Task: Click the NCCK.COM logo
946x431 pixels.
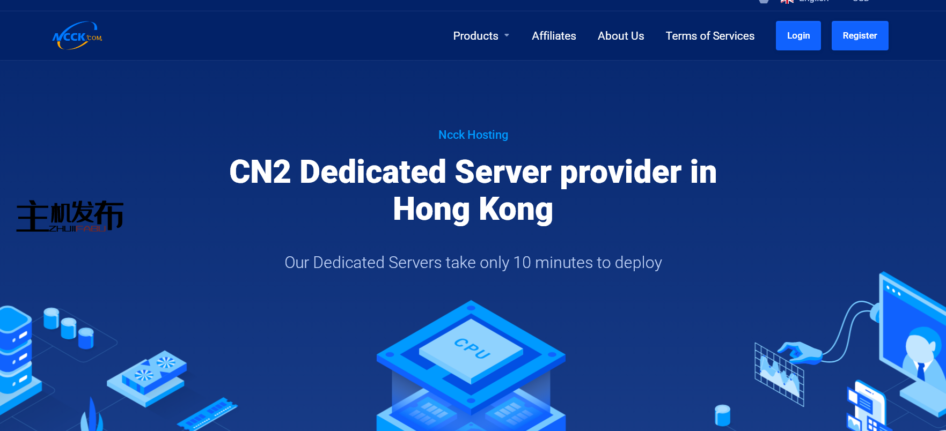Action: coord(77,36)
